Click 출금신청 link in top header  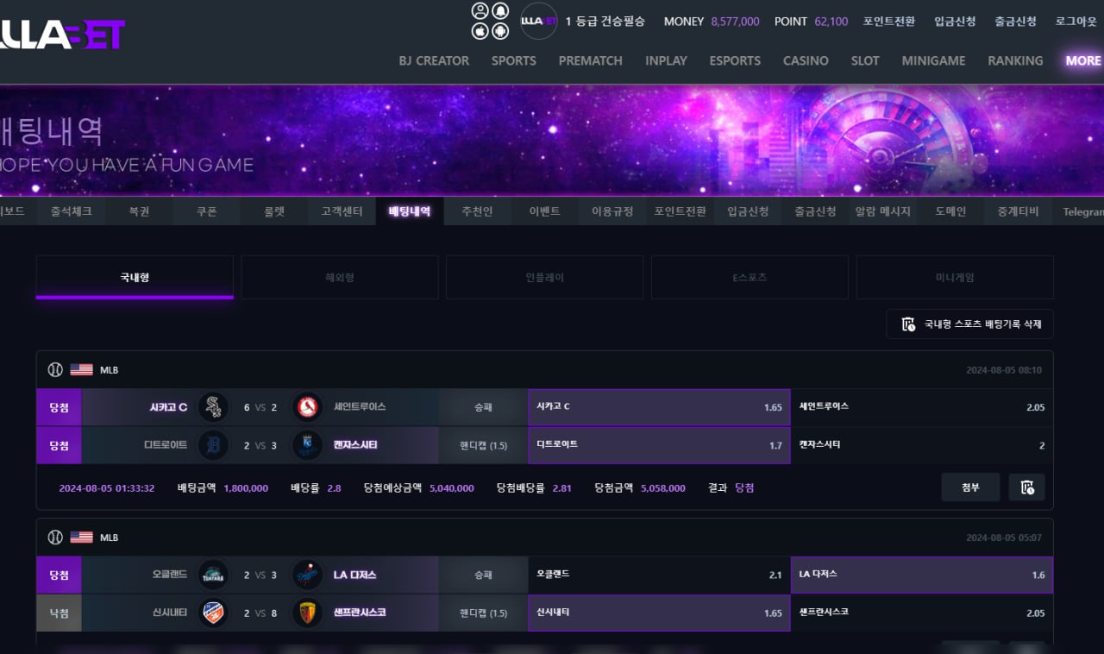tap(1015, 22)
